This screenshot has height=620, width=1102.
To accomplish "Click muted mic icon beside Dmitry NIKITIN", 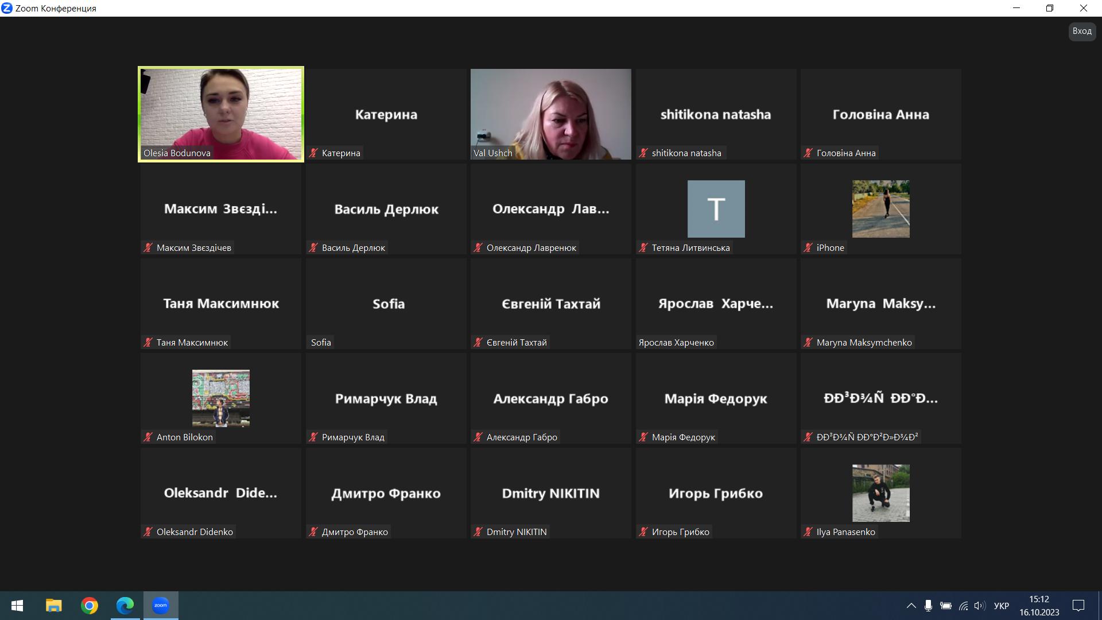I will 478,532.
